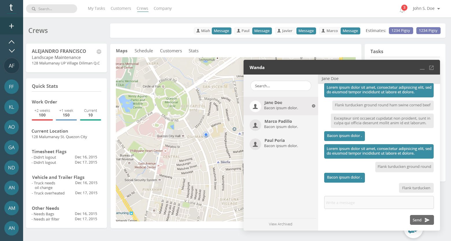This screenshot has width=451, height=241.
Task: Click the Miah person label
Action: click(x=203, y=31)
